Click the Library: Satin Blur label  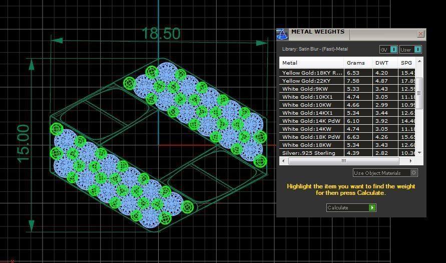315,49
